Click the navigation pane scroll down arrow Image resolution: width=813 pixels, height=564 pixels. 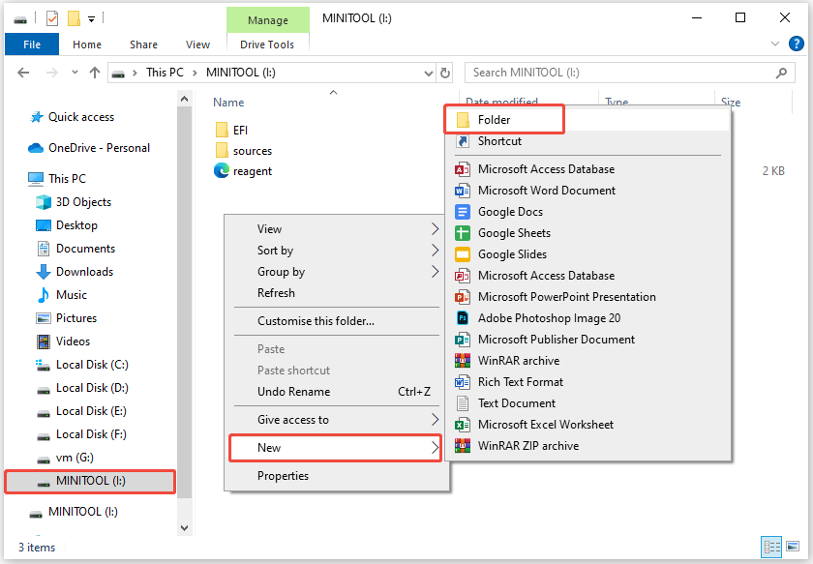point(184,527)
